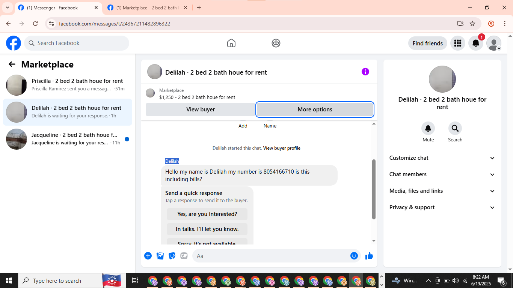Select the Delilah conversation in list
This screenshot has height=288, width=513.
point(68,112)
